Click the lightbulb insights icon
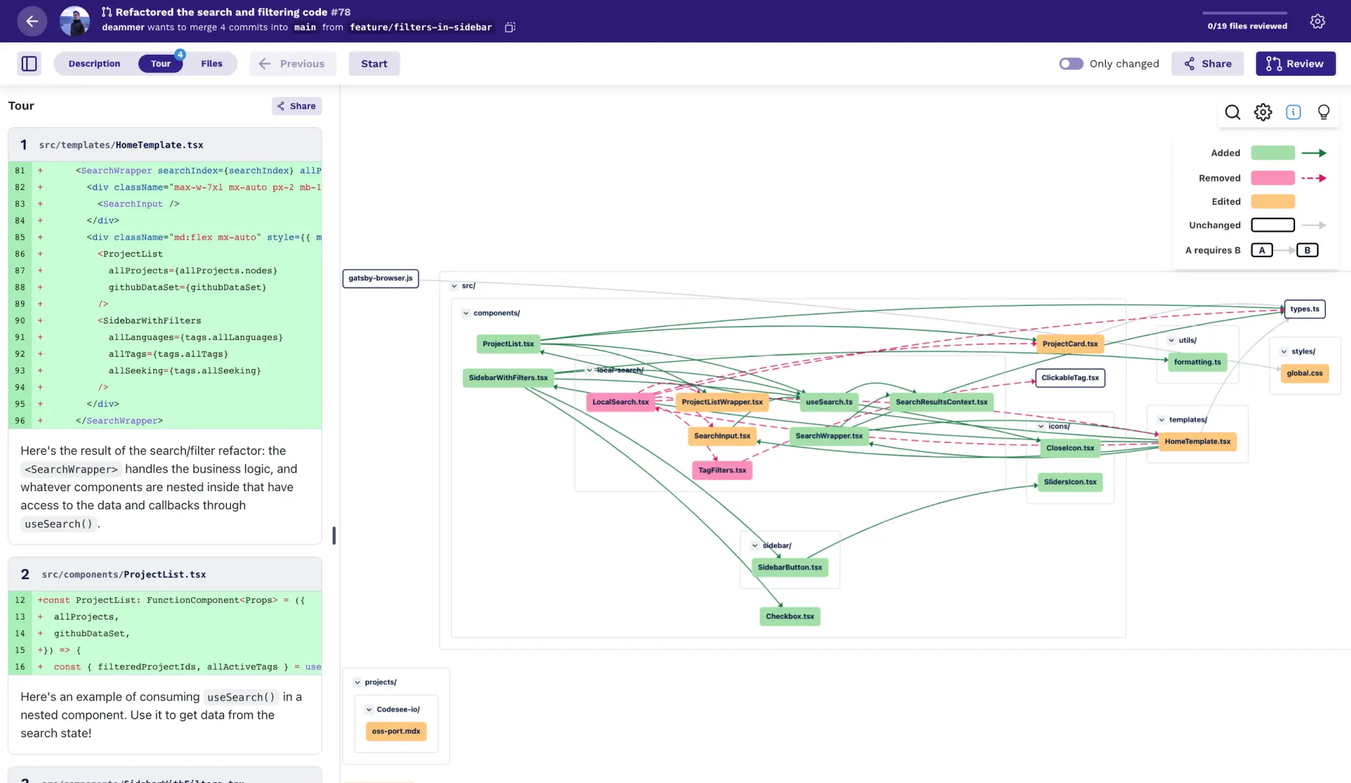 click(1323, 112)
